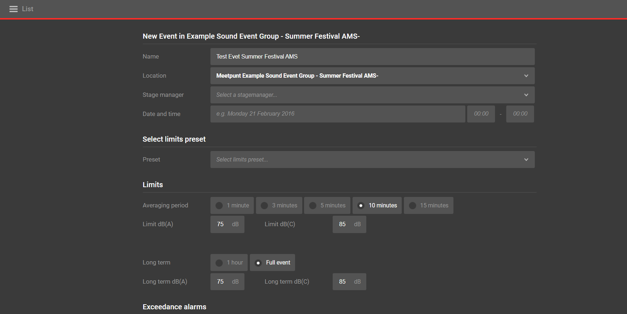Choose Full event long term
Screen dimensions: 627x314
[272, 263]
